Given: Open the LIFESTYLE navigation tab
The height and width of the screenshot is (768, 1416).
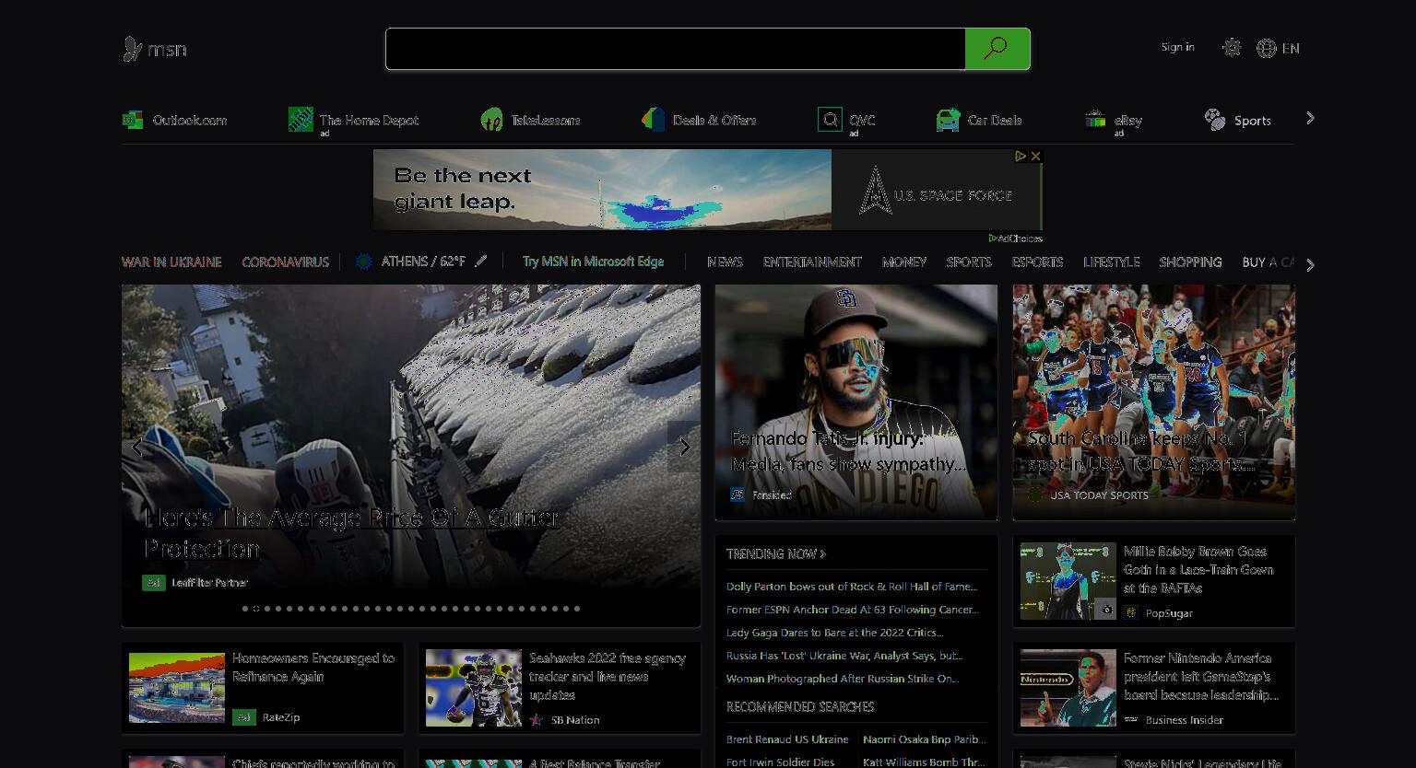Looking at the screenshot, I should pyautogui.click(x=1112, y=262).
